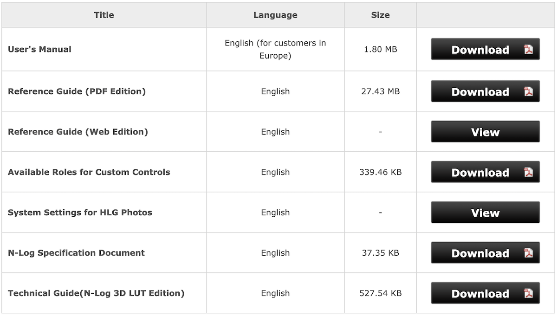Click "English (for customers in Europe)" cell
The height and width of the screenshot is (316, 557).
point(275,49)
